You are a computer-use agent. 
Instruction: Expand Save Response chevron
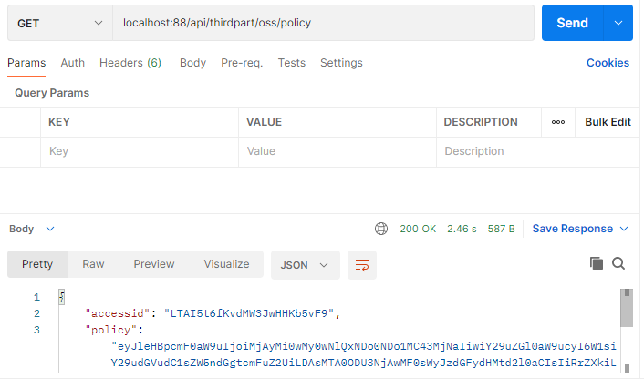[624, 229]
